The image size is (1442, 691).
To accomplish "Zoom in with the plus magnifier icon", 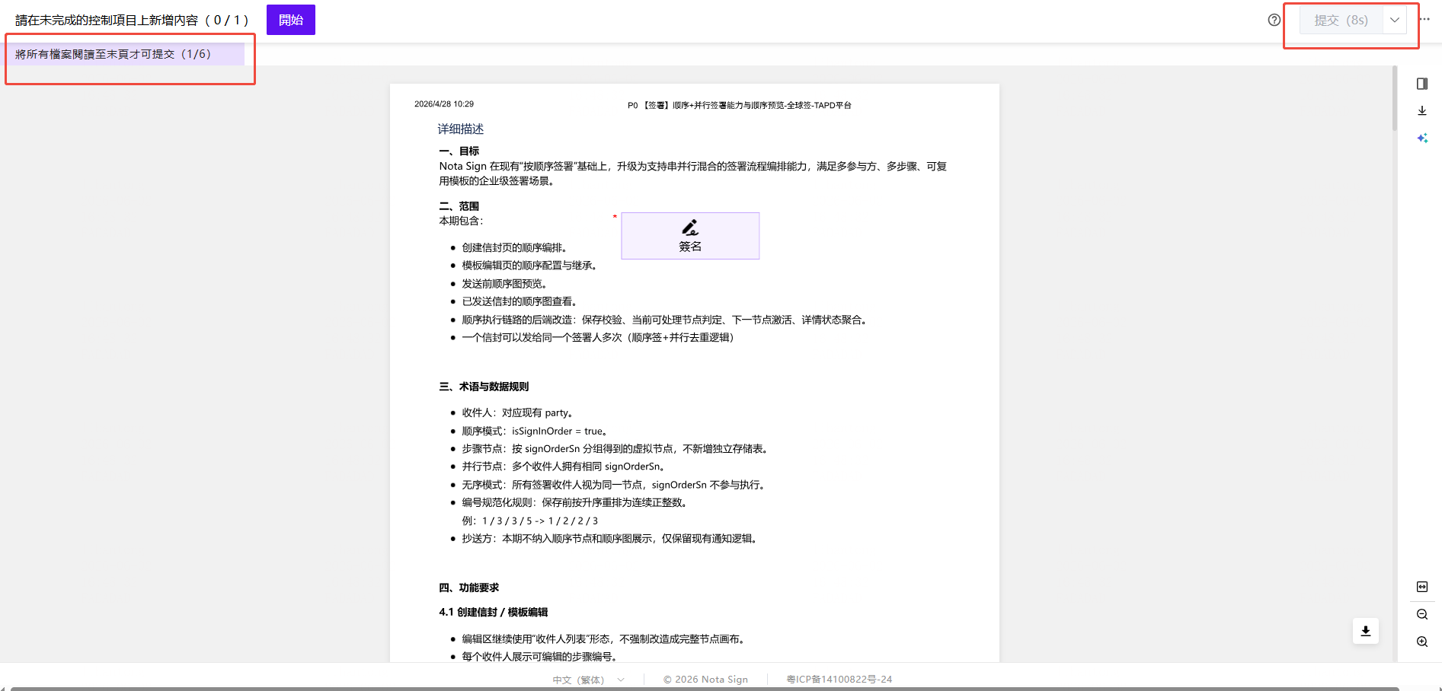I will tap(1422, 642).
